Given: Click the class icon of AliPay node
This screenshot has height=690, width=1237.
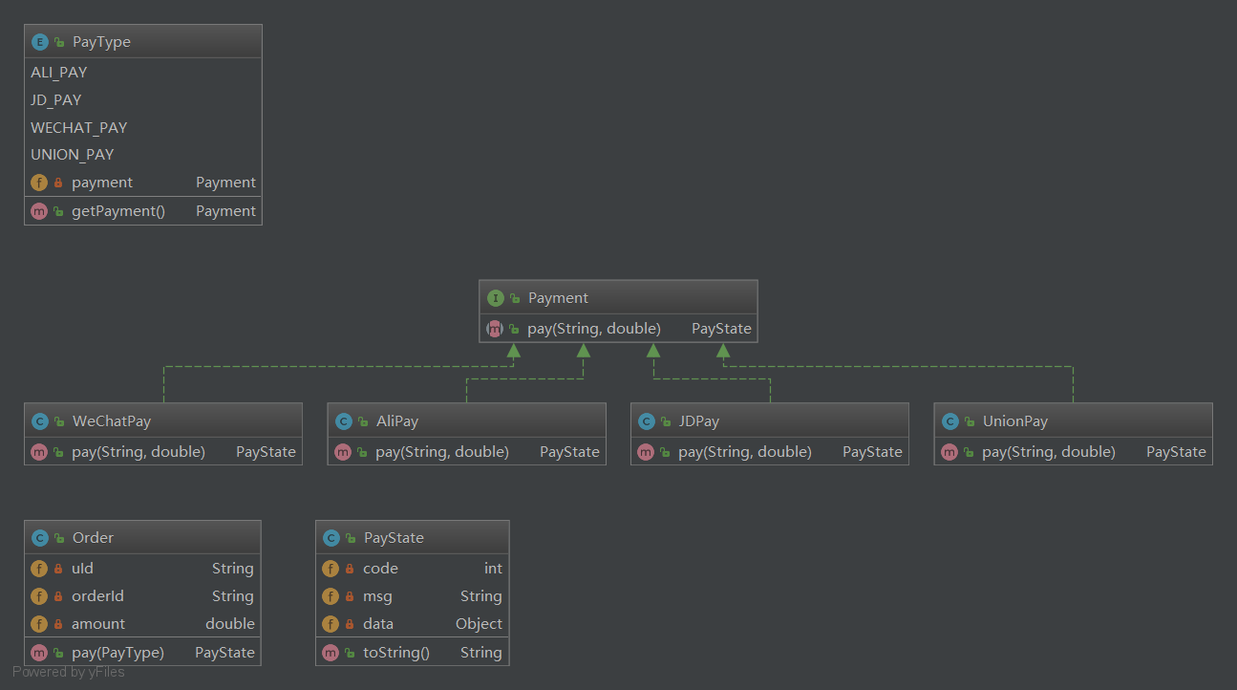Looking at the screenshot, I should [x=343, y=421].
